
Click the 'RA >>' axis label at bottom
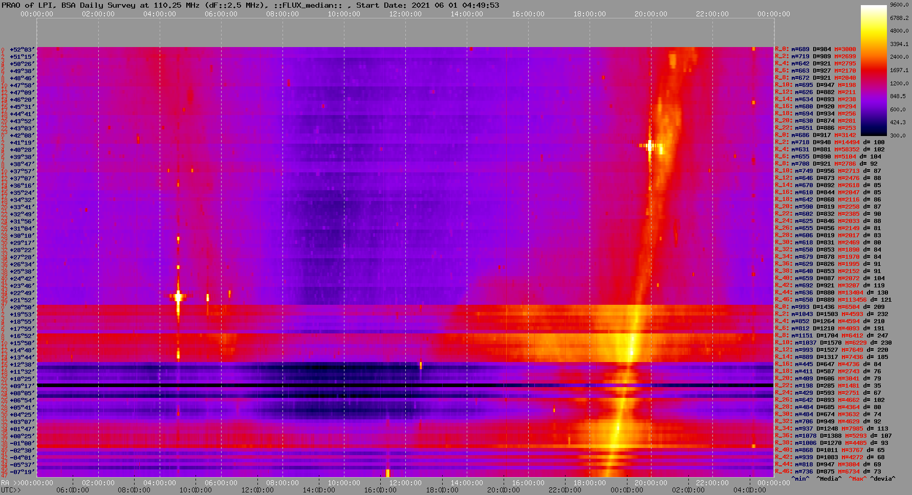coord(10,483)
